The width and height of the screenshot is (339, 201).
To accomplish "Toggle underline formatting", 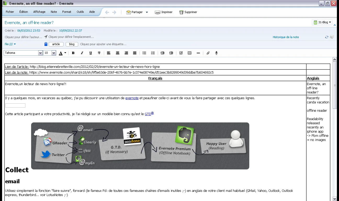I will point(91,53).
